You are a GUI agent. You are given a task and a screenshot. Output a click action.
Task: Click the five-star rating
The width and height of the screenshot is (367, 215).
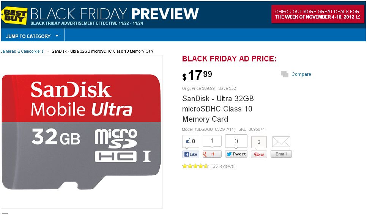195,166
